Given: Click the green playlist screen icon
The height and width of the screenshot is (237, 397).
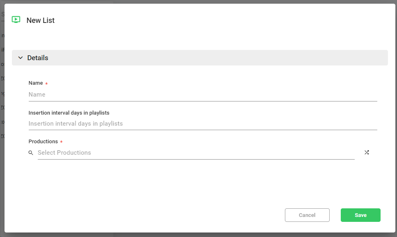Looking at the screenshot, I should [x=16, y=20].
